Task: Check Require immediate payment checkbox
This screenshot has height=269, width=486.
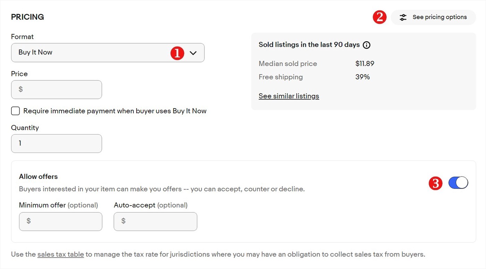Action: click(15, 111)
